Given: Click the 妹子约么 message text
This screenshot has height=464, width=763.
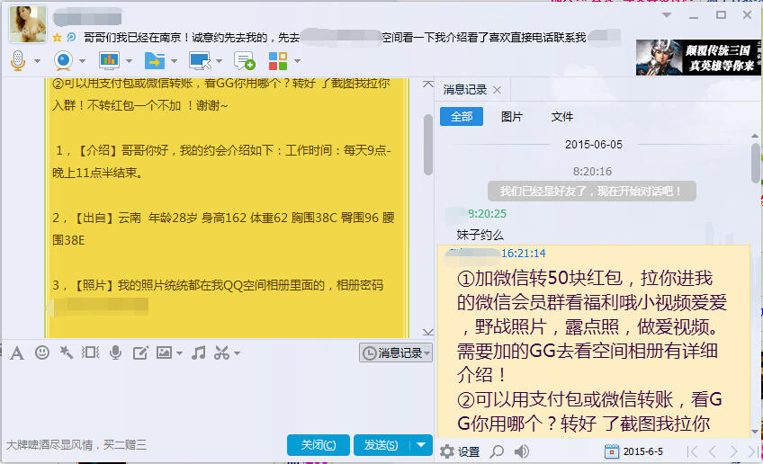Looking at the screenshot, I should pos(480,235).
